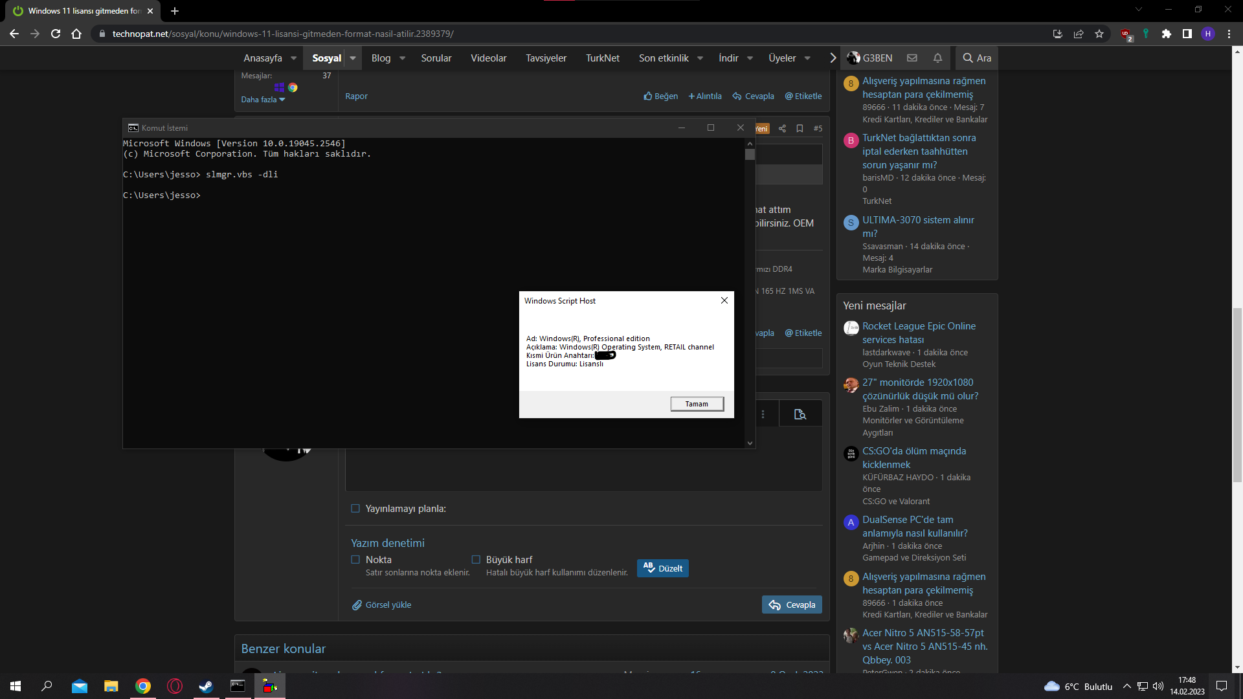Open the Sorular menu item
The width and height of the screenshot is (1243, 699).
(x=436, y=58)
